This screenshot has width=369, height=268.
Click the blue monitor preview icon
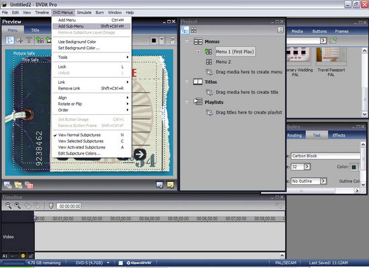coord(160,185)
